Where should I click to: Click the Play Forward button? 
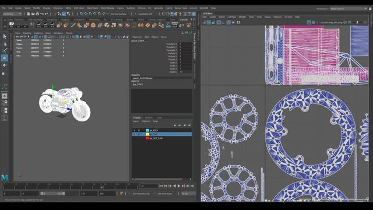179,186
